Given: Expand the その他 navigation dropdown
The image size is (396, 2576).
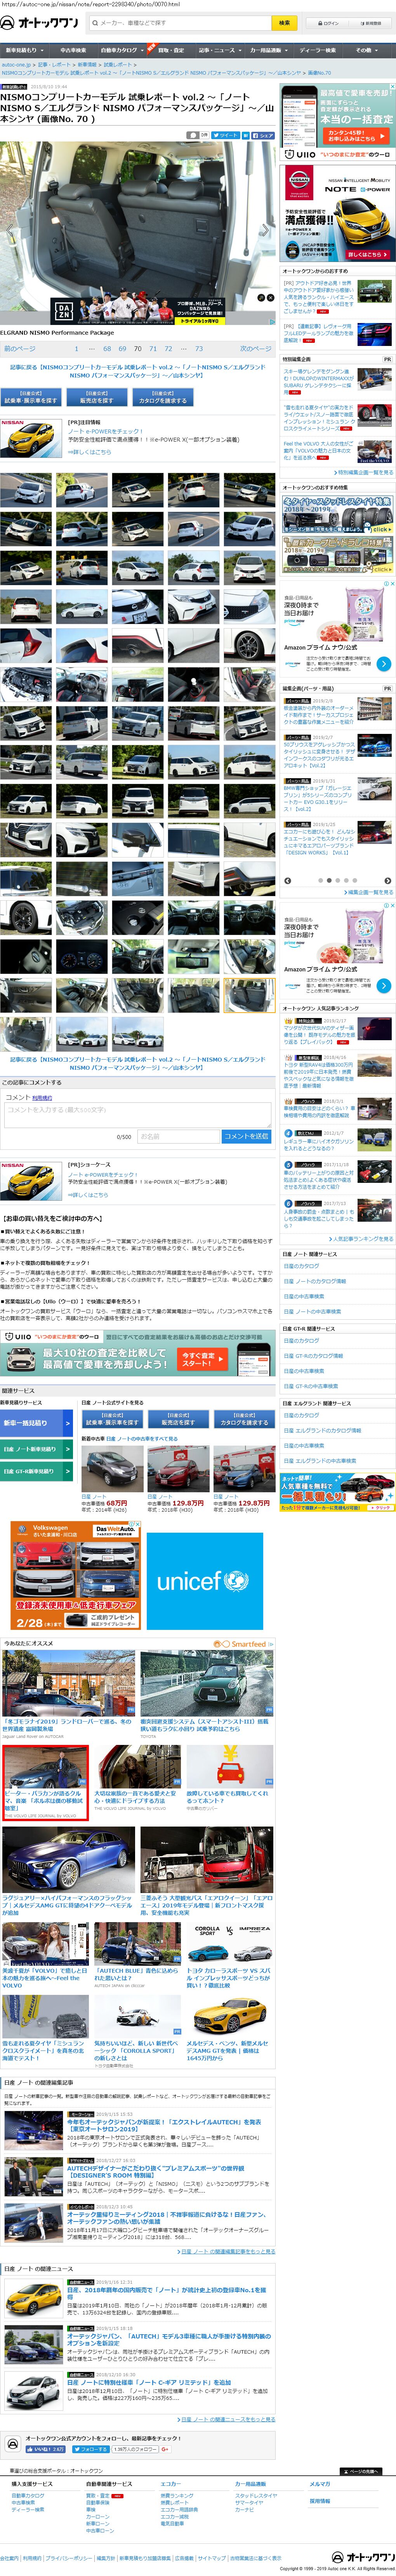Looking at the screenshot, I should [364, 50].
